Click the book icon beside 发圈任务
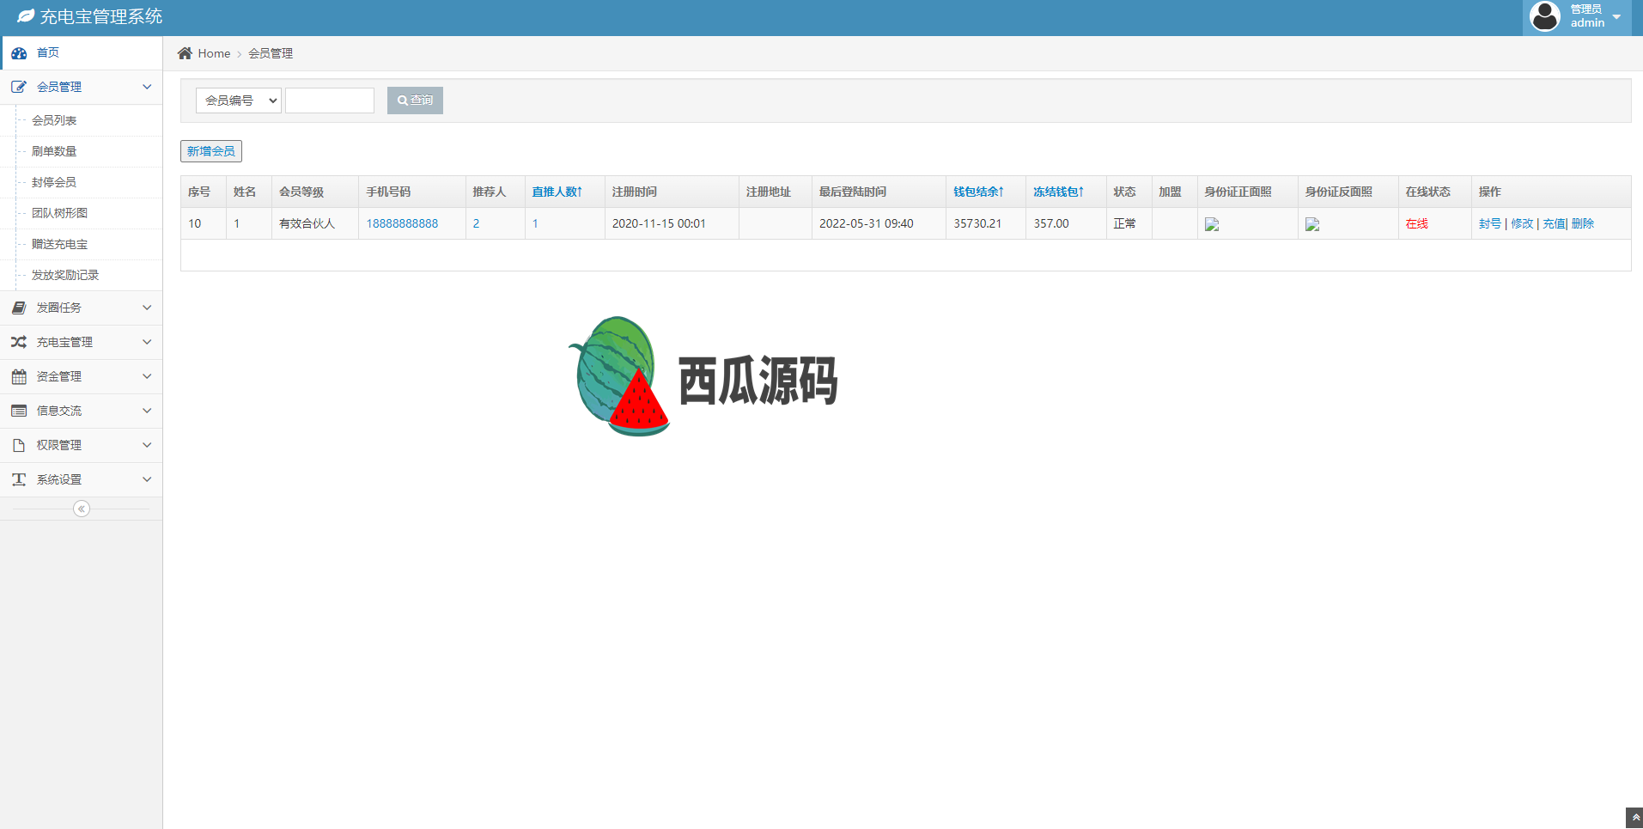Screen dimensions: 1643x829 (19, 308)
